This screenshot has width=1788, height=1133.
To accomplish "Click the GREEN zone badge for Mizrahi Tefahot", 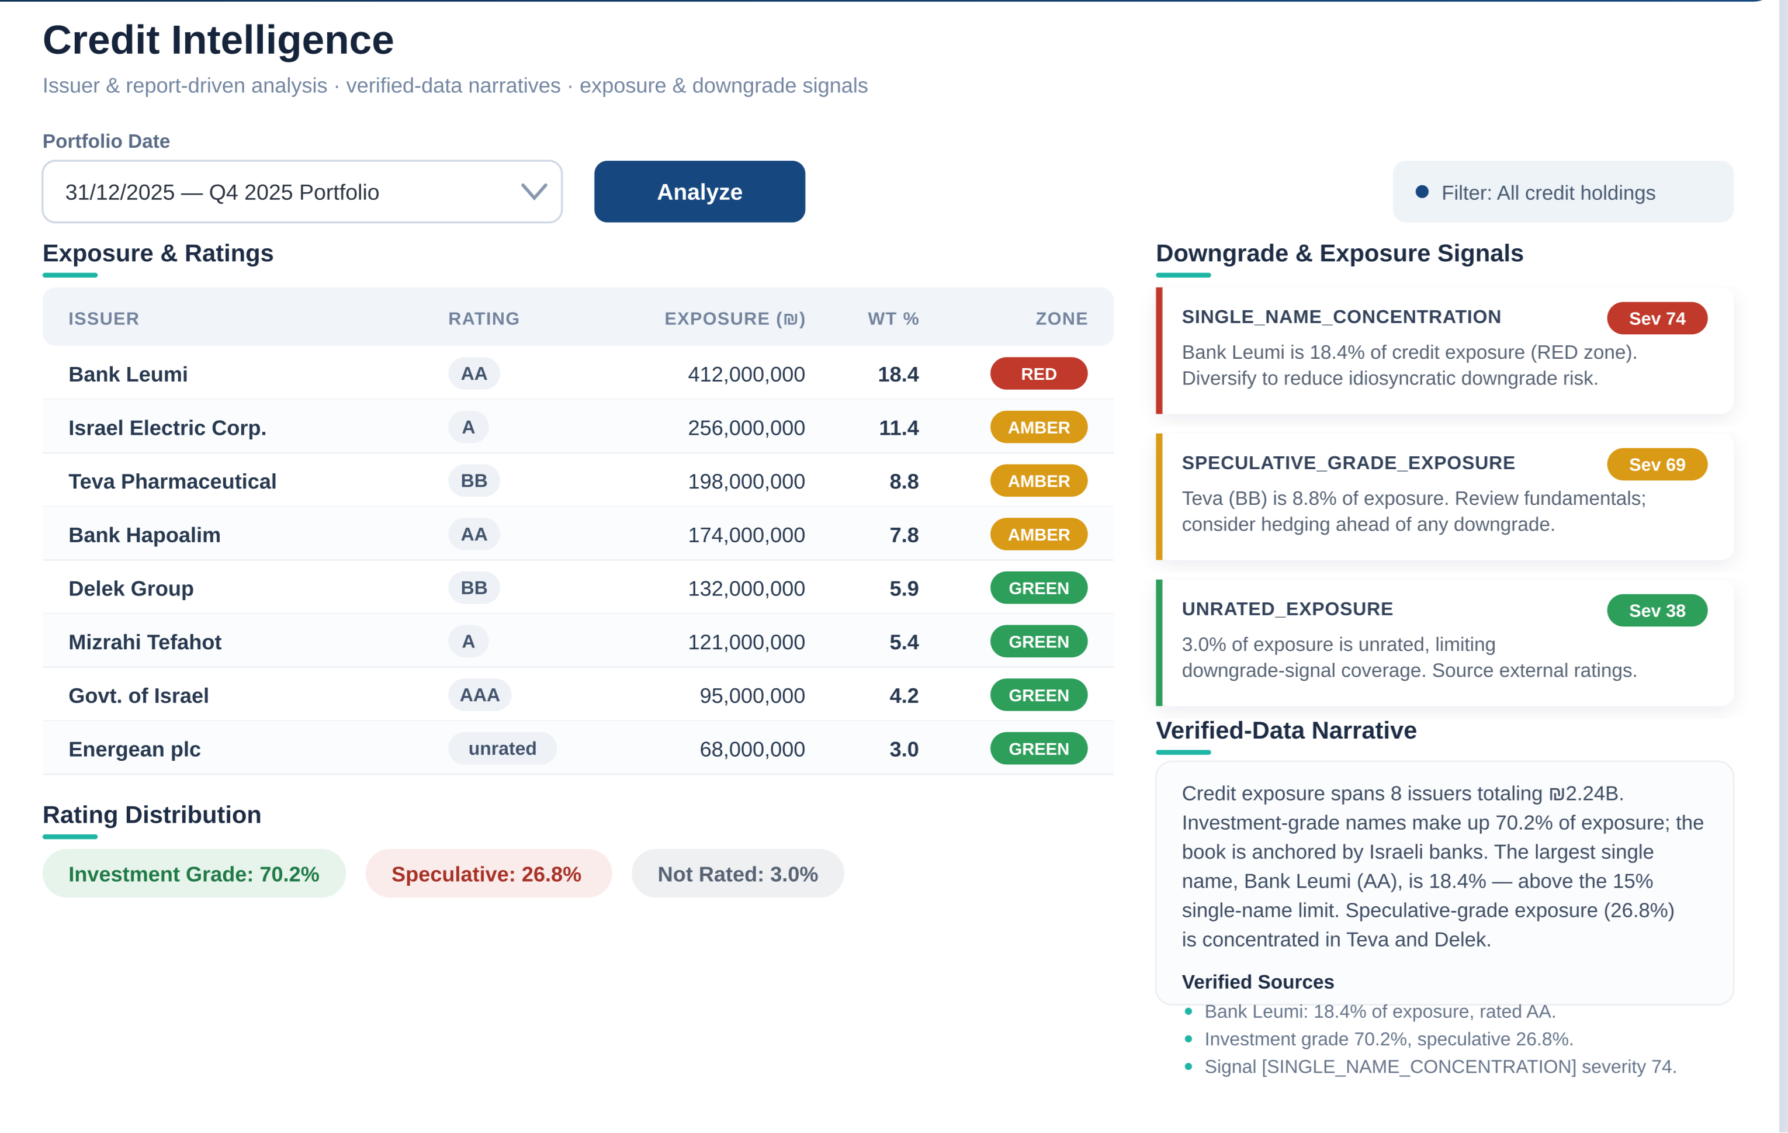I will point(1038,641).
